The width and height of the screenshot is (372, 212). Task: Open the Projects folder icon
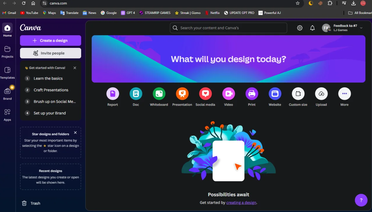click(7, 49)
